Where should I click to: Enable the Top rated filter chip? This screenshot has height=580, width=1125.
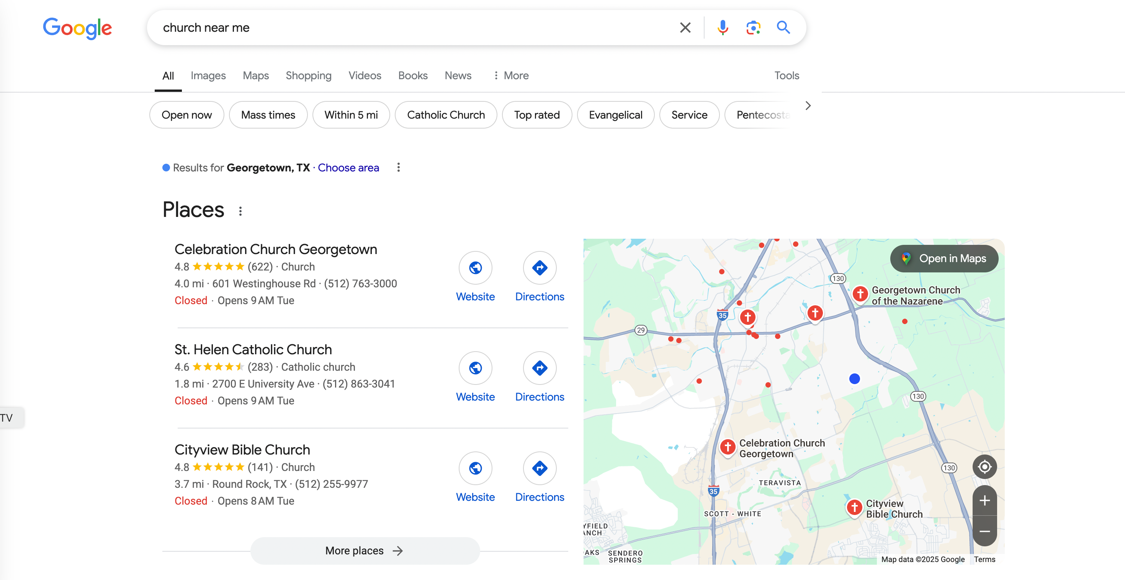coord(537,115)
